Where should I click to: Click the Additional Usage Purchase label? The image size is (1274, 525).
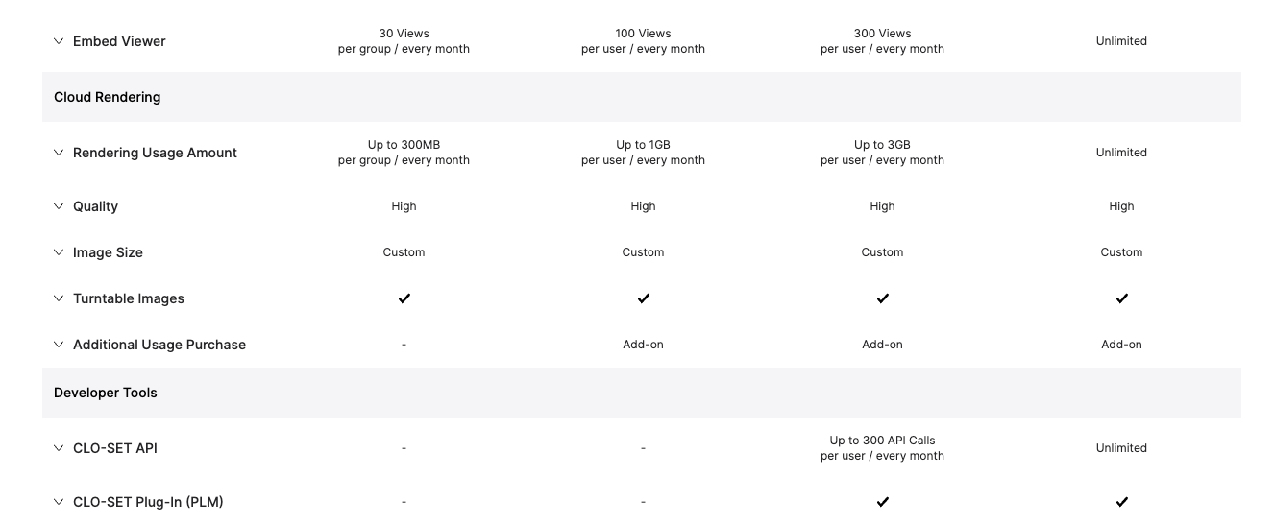159,345
